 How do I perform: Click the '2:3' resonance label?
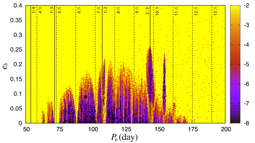pyautogui.click(x=147, y=11)
